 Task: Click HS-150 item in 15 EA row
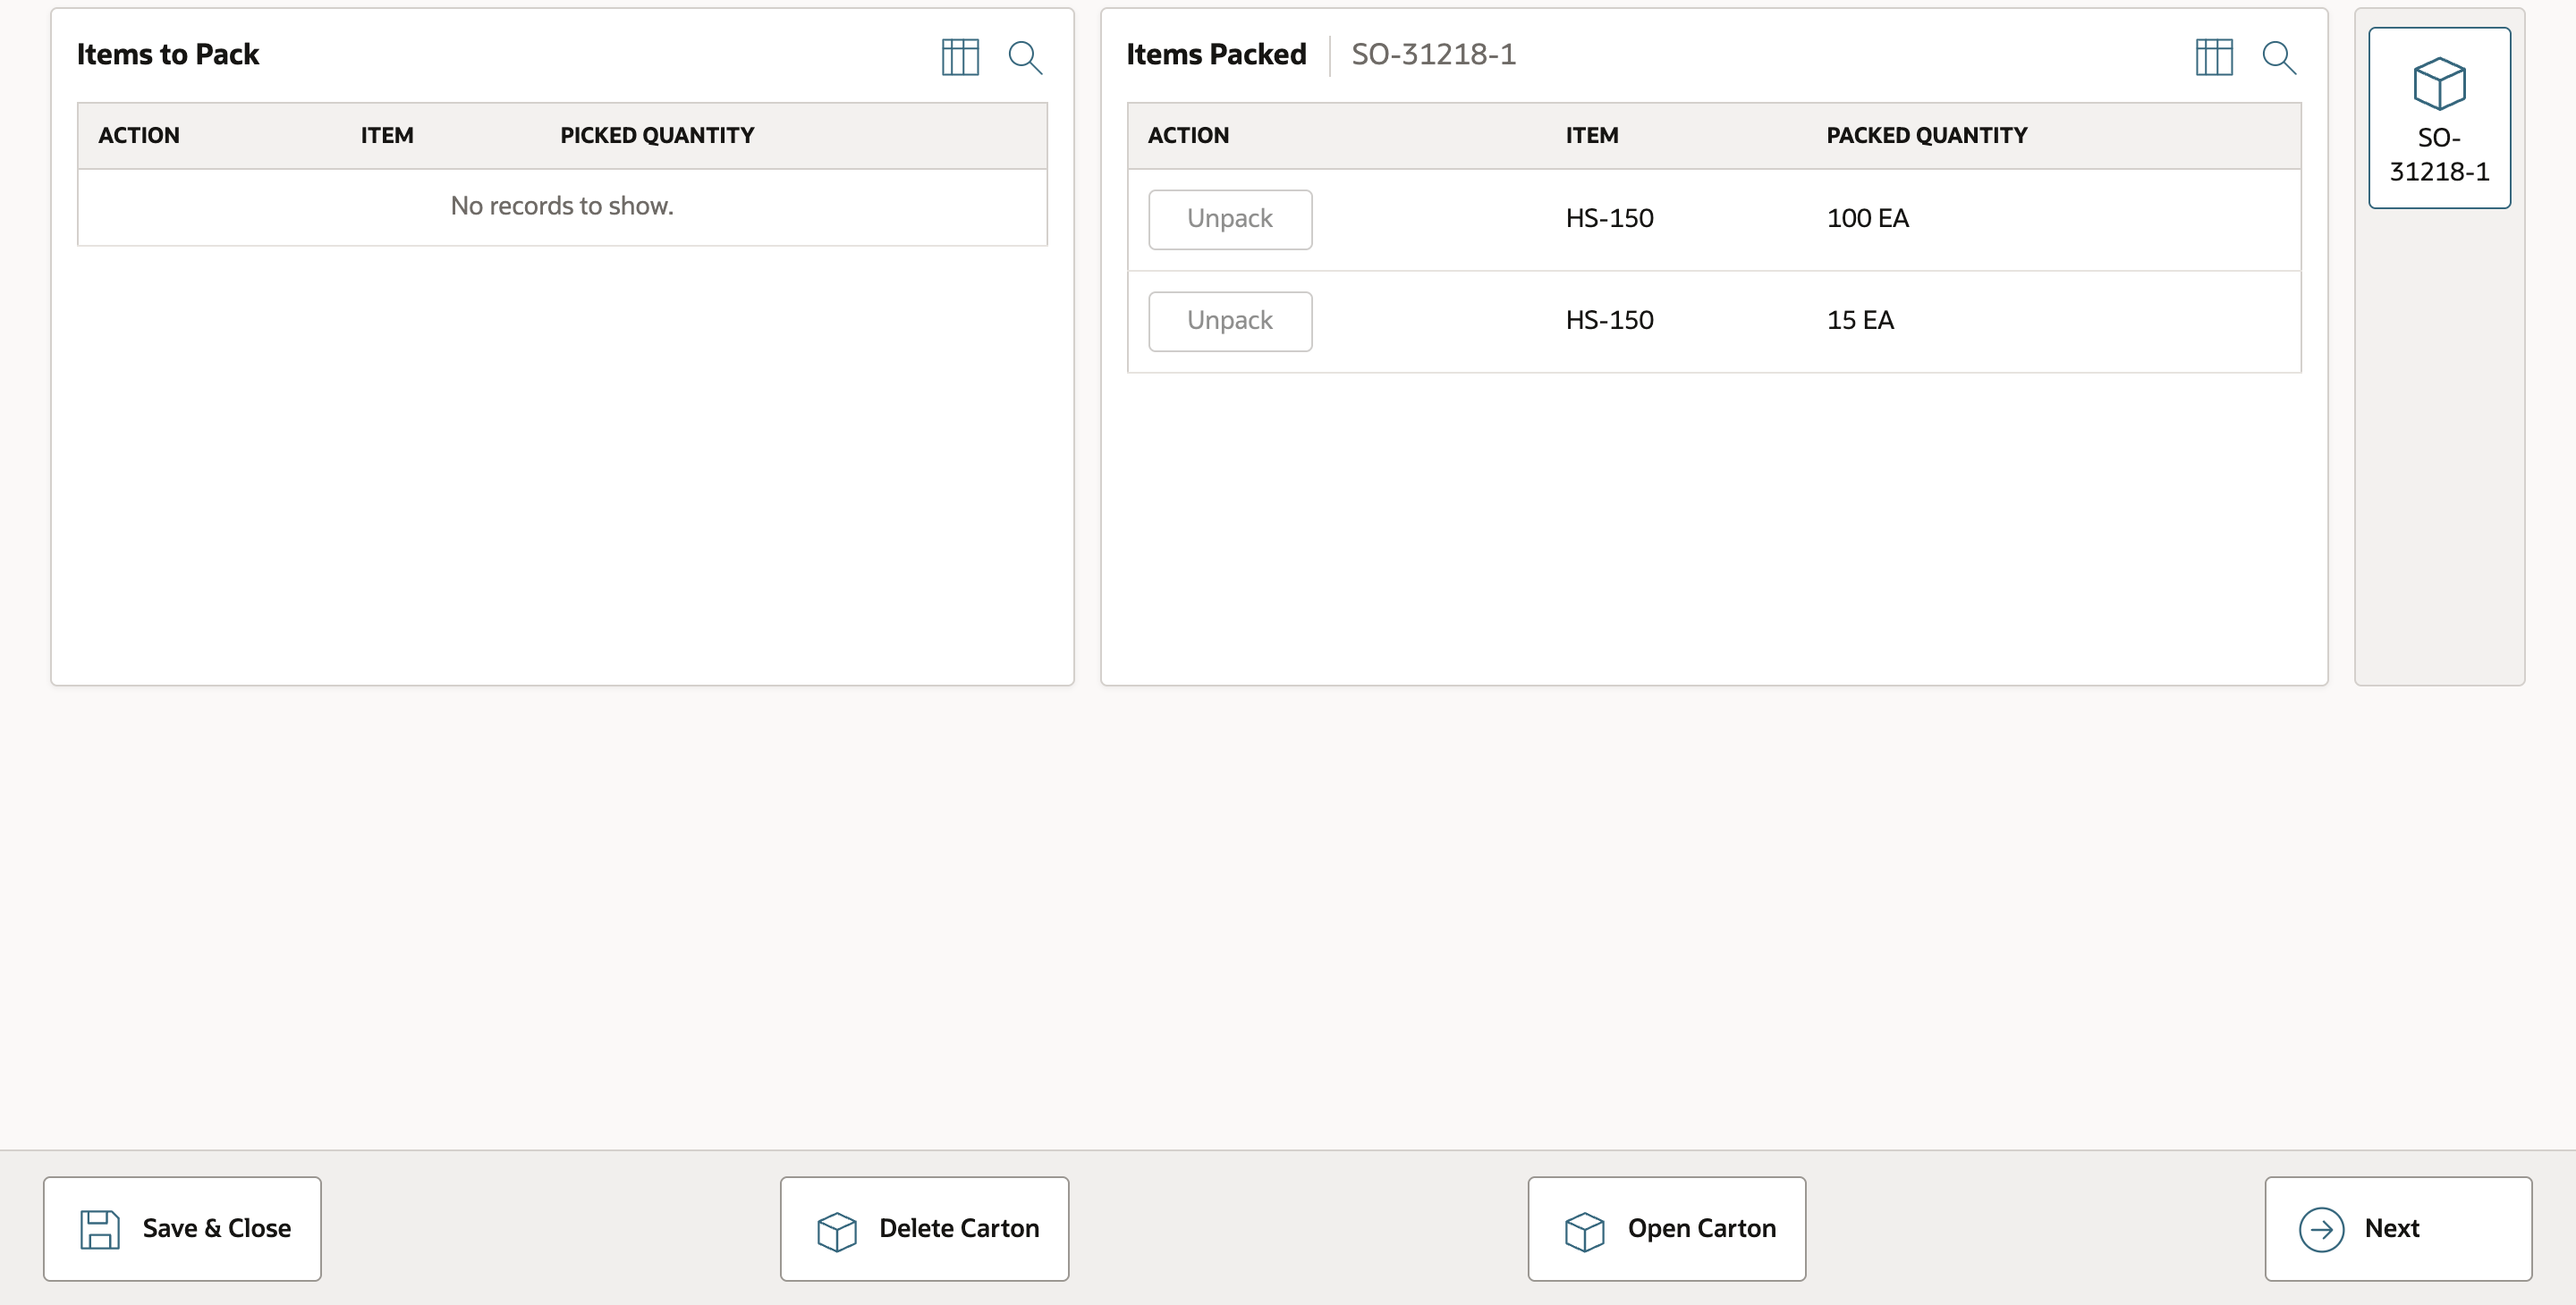pyautogui.click(x=1609, y=320)
